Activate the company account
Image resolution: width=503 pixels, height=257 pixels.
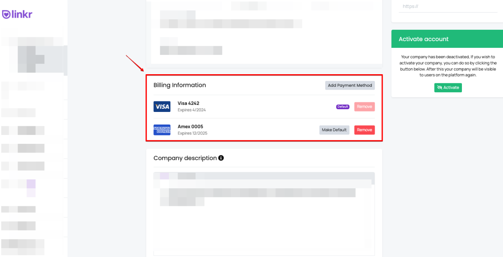pos(448,88)
